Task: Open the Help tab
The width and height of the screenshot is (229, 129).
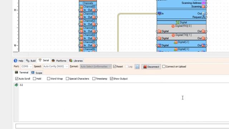Action: pyautogui.click(x=19, y=61)
